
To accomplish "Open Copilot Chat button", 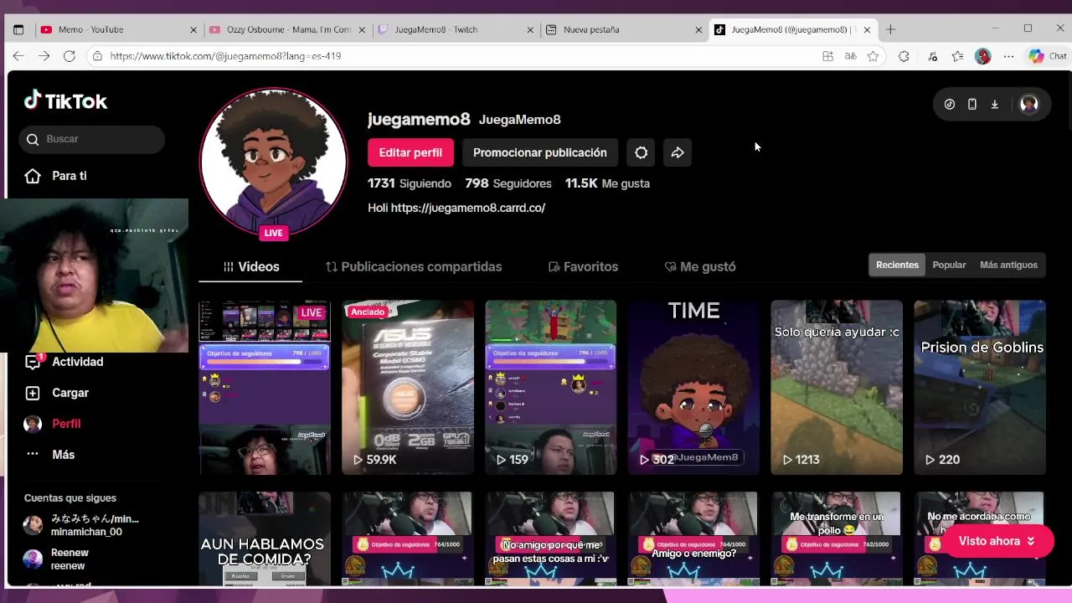I will click(1048, 56).
